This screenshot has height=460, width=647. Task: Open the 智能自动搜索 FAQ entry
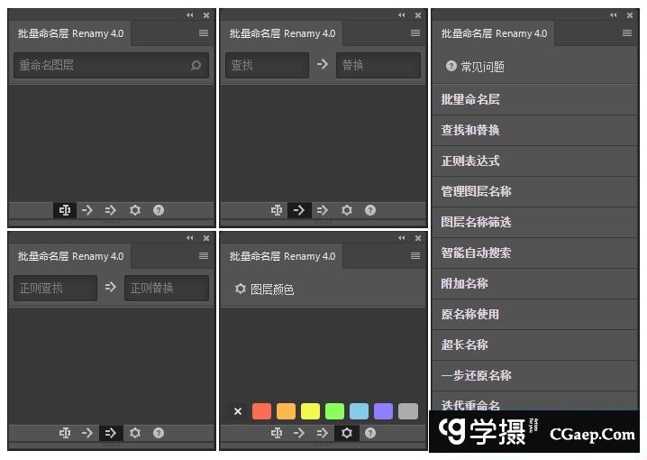534,253
